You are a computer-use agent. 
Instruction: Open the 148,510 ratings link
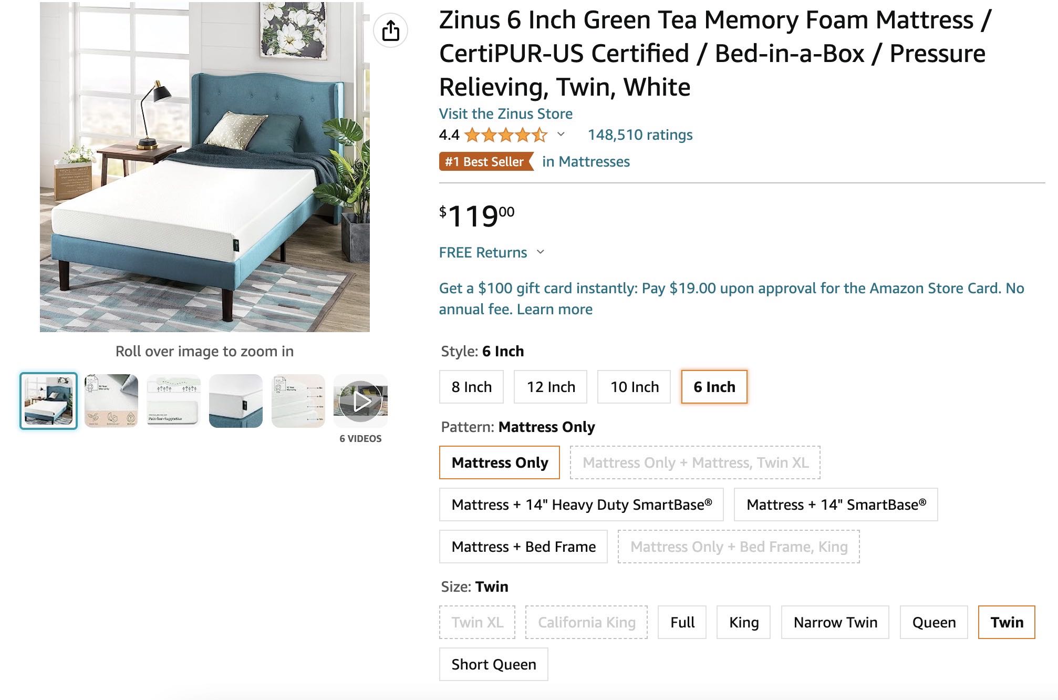640,135
